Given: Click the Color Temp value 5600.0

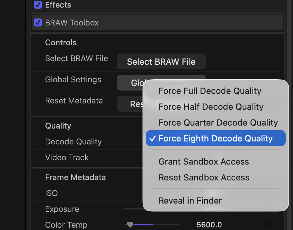Looking at the screenshot, I should (209, 225).
